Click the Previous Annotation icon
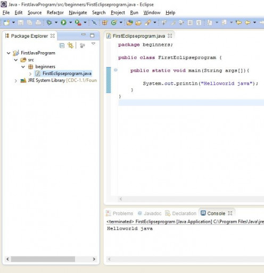The height and width of the screenshot is (273, 264). 224,22
